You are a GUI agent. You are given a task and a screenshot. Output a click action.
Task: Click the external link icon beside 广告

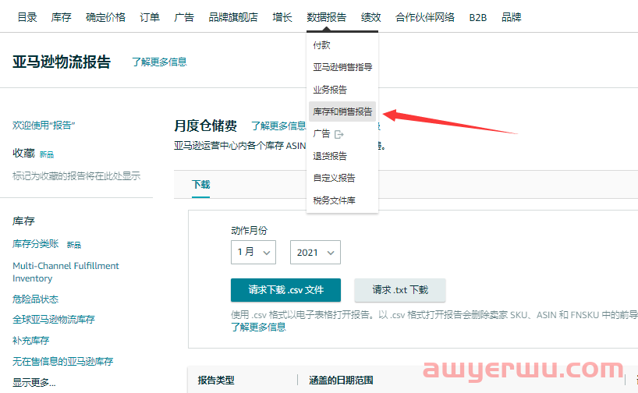point(339,134)
